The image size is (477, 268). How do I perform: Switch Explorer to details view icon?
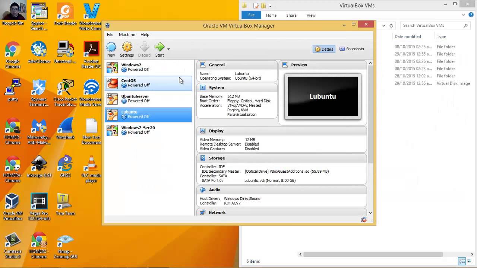point(462,261)
